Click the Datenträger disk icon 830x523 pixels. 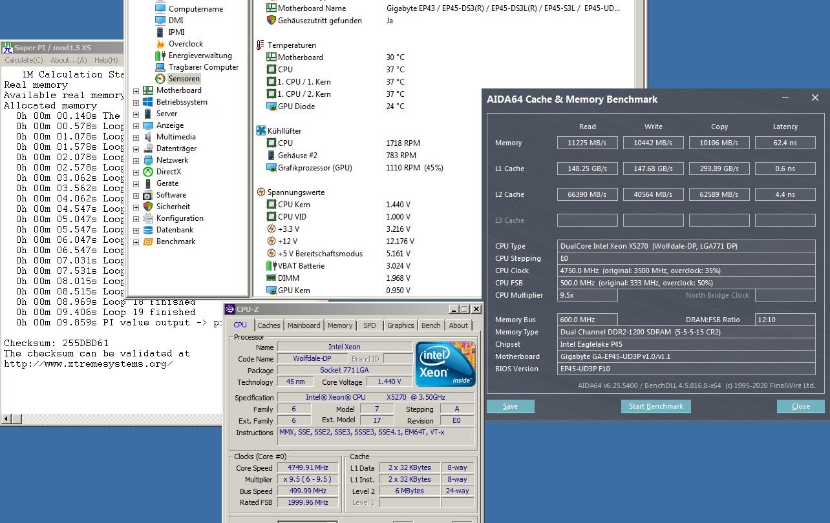[147, 148]
